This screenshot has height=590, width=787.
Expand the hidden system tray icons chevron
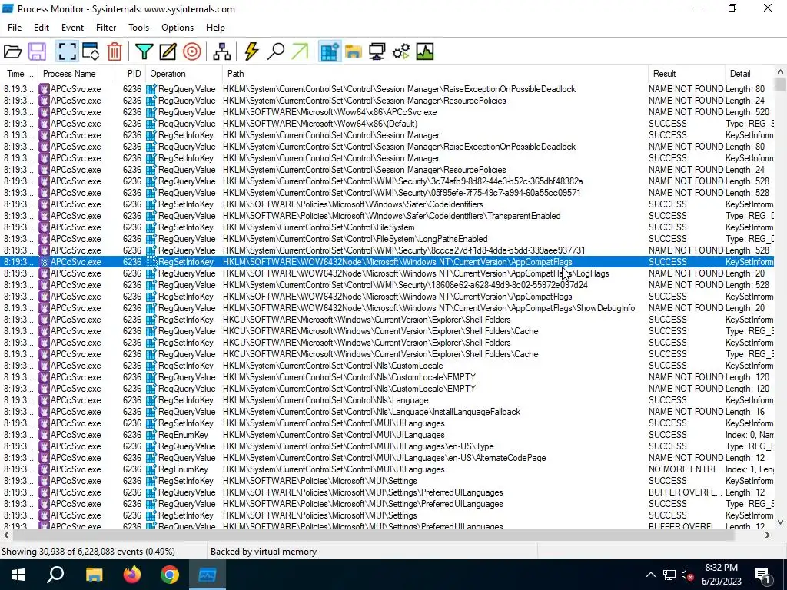[650, 575]
